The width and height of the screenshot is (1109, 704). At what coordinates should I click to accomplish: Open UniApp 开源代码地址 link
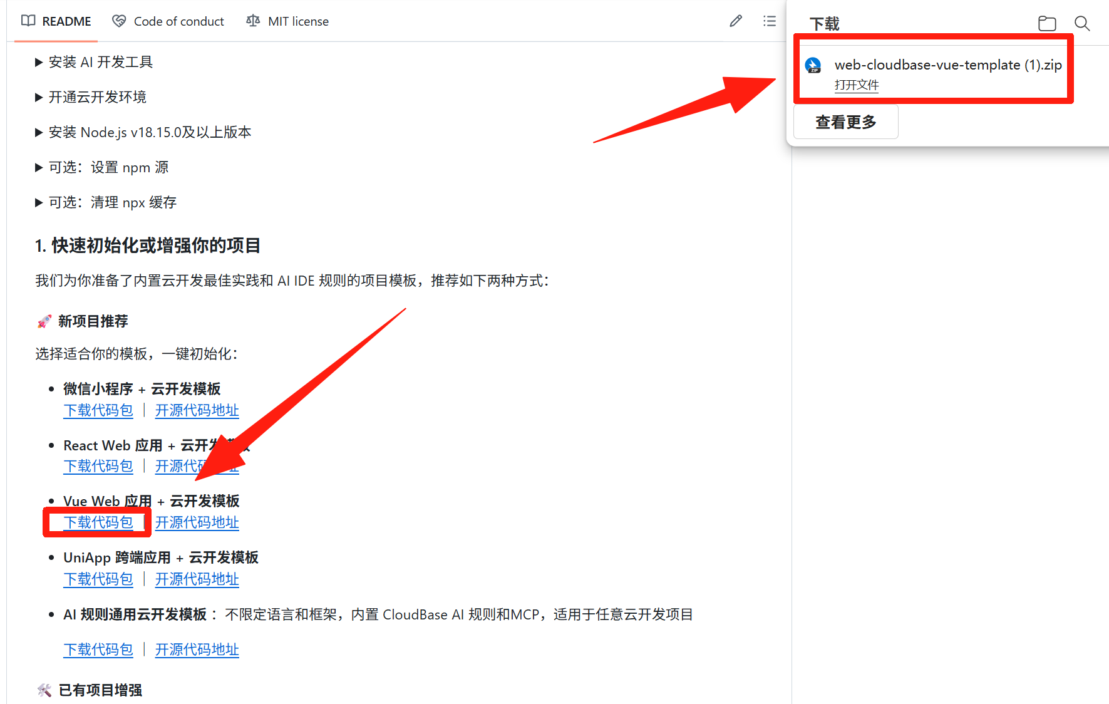[x=197, y=579]
